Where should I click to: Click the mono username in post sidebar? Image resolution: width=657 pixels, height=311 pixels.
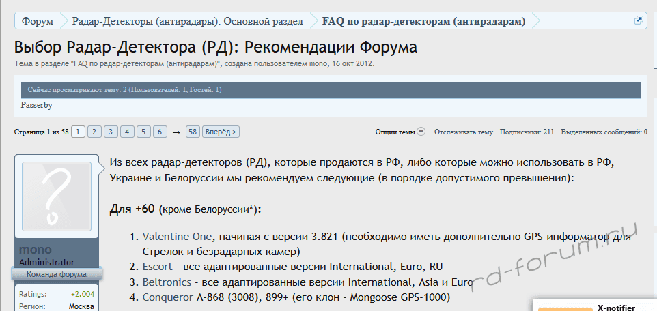click(36, 250)
